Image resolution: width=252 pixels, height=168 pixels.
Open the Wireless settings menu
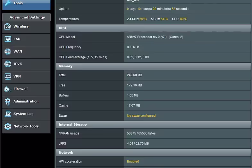click(x=26, y=27)
